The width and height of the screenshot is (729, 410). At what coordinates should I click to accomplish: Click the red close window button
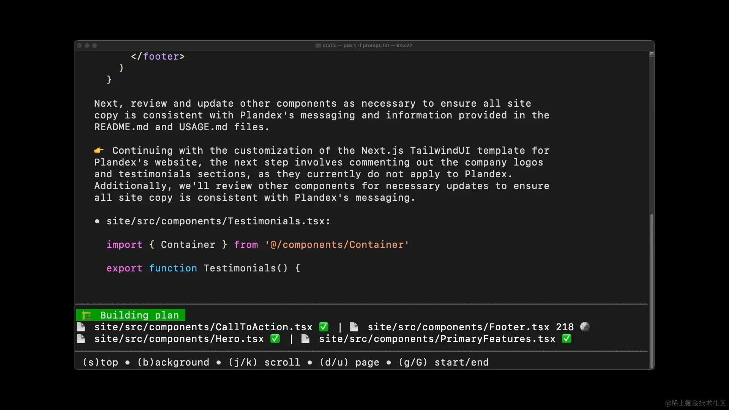pos(79,46)
